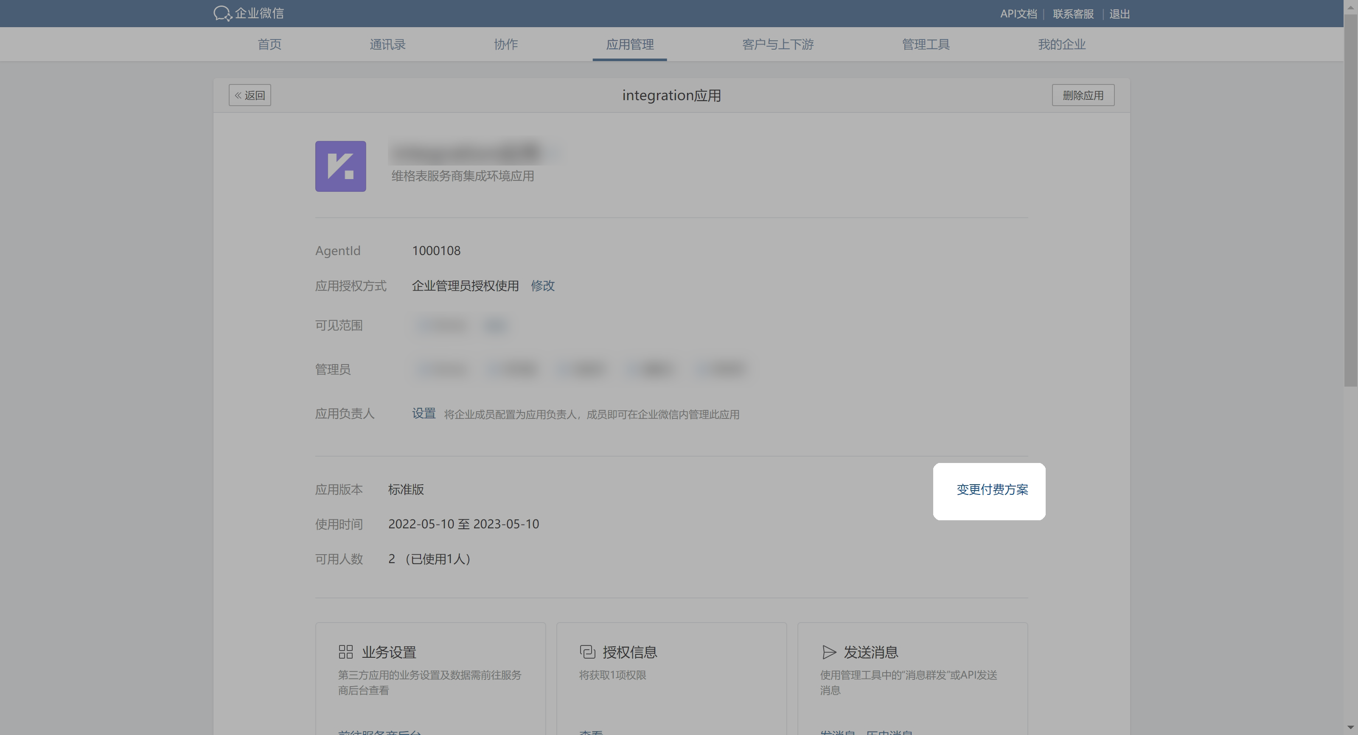Click 设置 for 应用负责人
Viewport: 1358px width, 735px height.
424,413
